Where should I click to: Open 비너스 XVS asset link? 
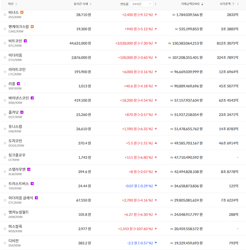click(x=14, y=12)
